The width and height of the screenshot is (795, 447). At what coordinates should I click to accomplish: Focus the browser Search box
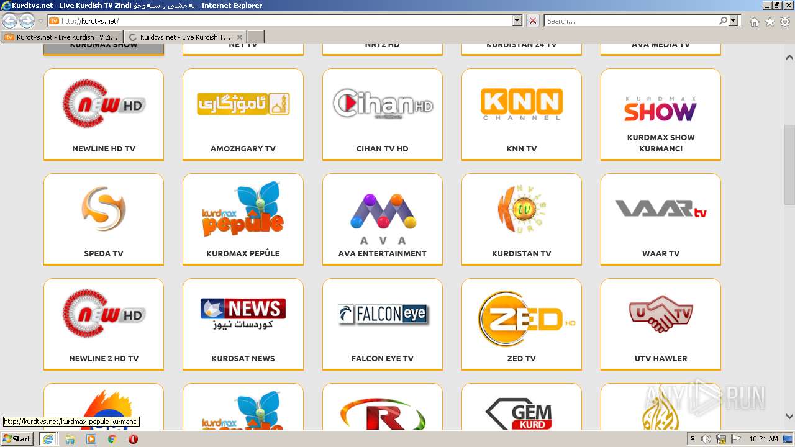pos(631,20)
